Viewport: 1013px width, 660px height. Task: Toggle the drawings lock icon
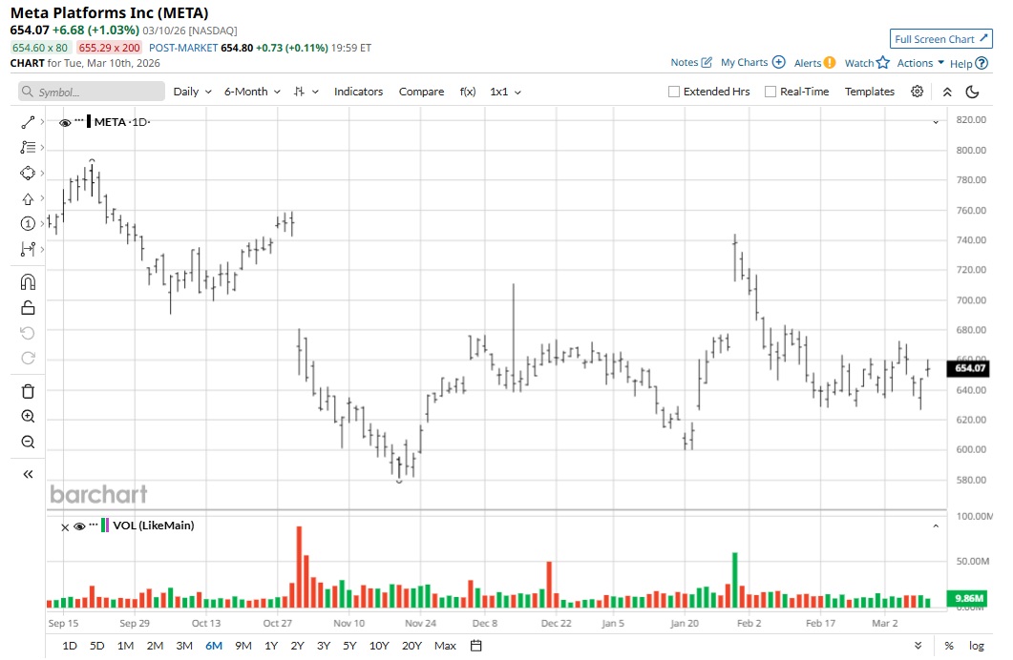pyautogui.click(x=28, y=308)
